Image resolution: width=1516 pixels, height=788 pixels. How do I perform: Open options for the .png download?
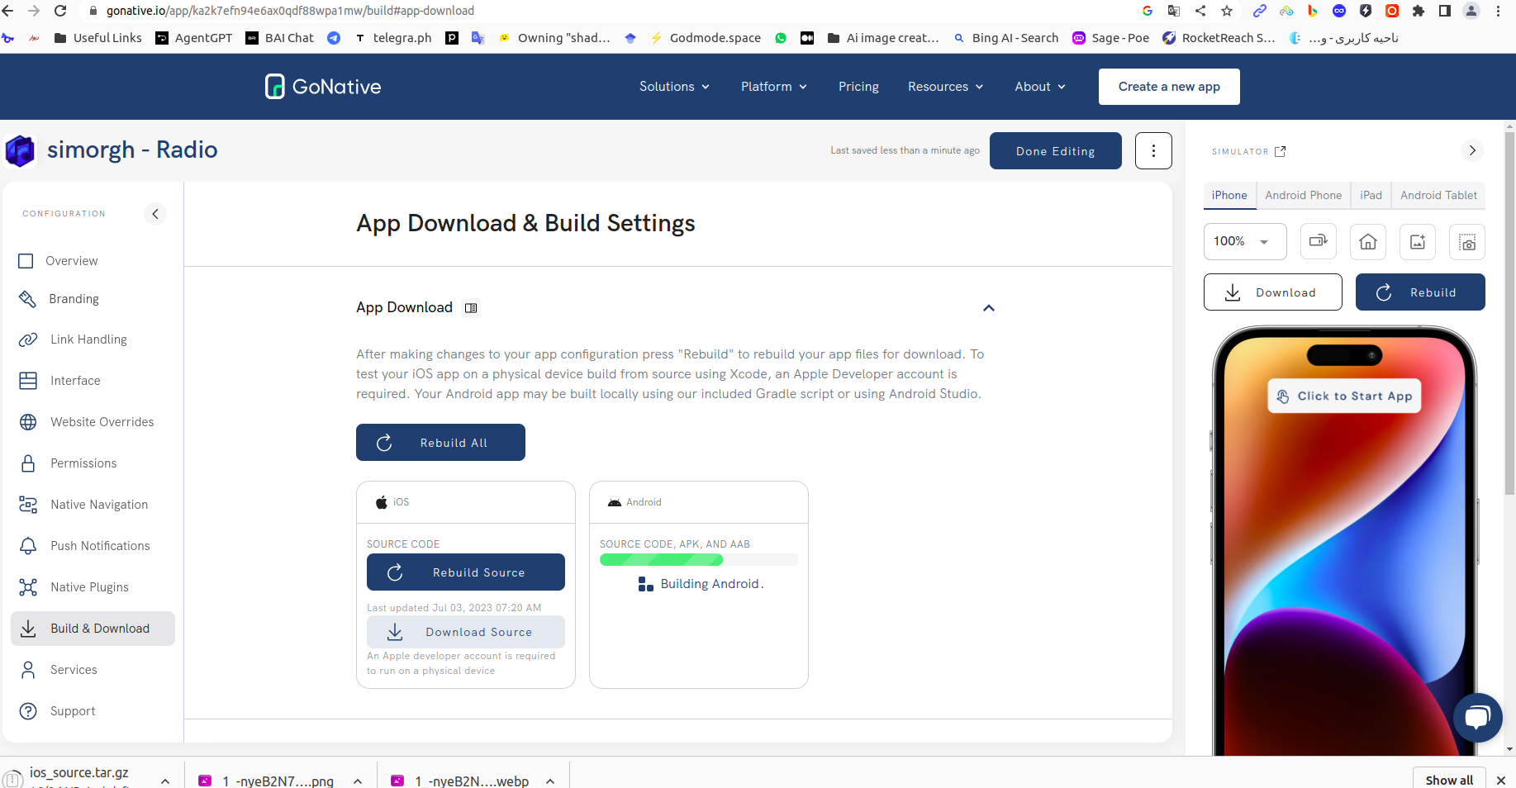(x=358, y=781)
